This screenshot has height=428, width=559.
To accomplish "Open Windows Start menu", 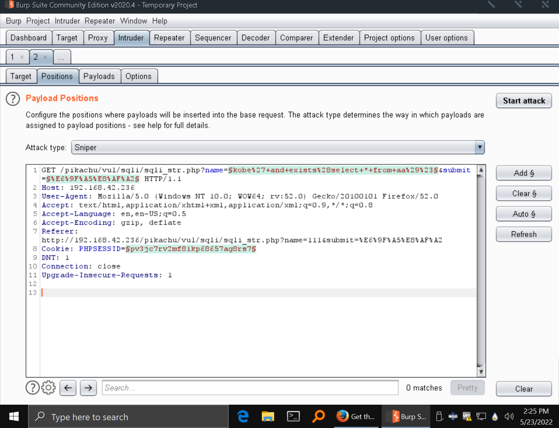I will tap(14, 417).
